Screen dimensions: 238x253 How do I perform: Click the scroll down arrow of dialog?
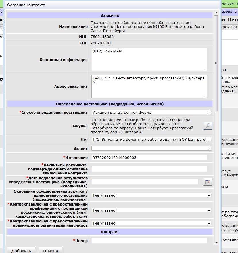216,243
